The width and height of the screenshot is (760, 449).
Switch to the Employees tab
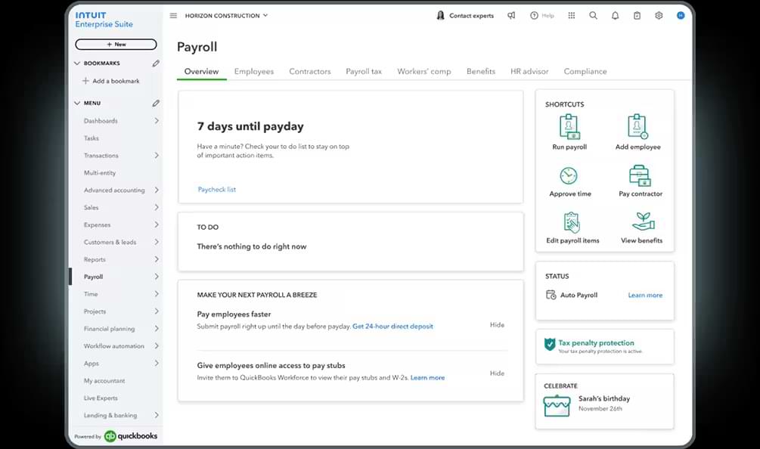(253, 71)
